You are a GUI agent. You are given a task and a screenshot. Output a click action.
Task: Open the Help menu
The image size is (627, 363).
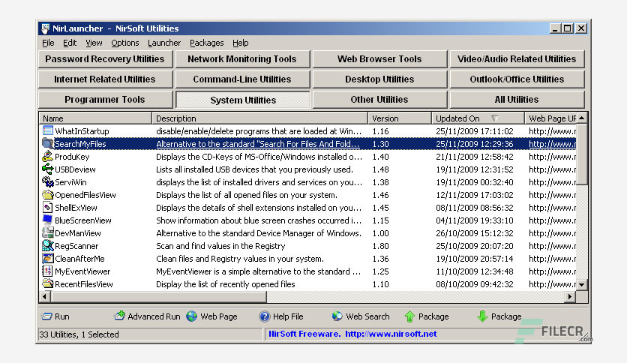(240, 43)
